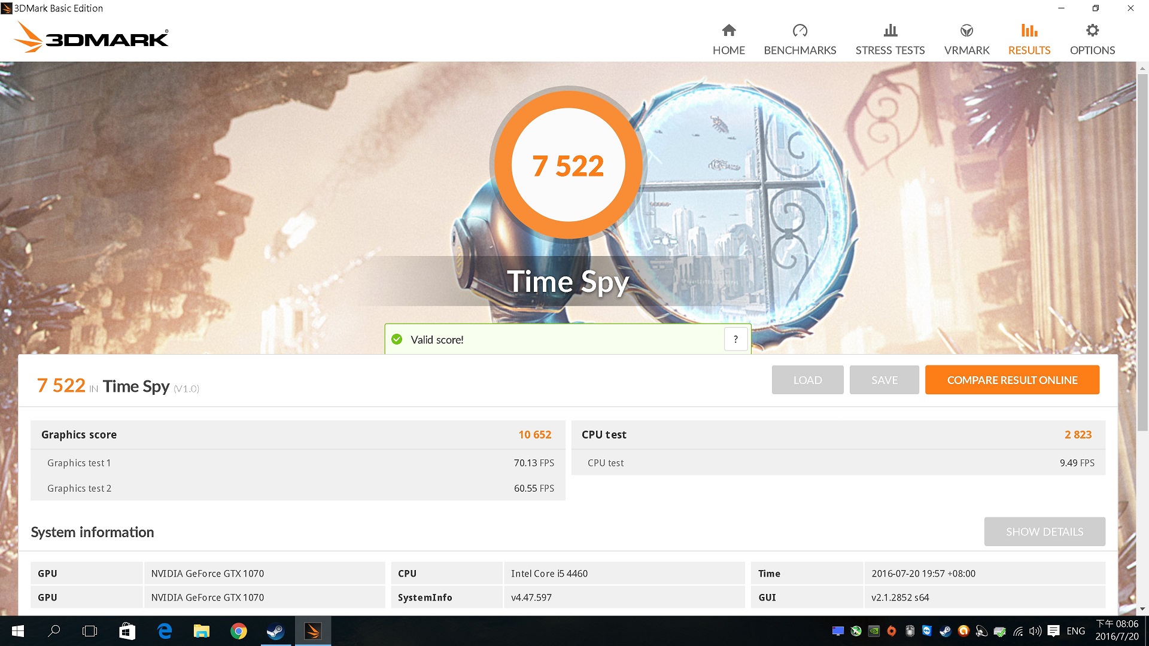Click the vertical scrollbar thumb
Viewport: 1149px width, 646px height.
click(1142, 251)
